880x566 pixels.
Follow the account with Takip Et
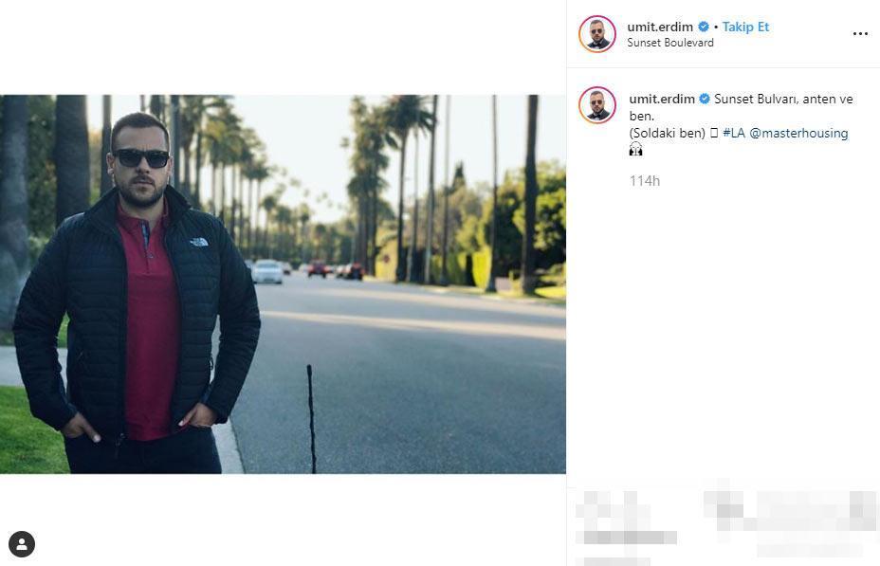tap(745, 27)
